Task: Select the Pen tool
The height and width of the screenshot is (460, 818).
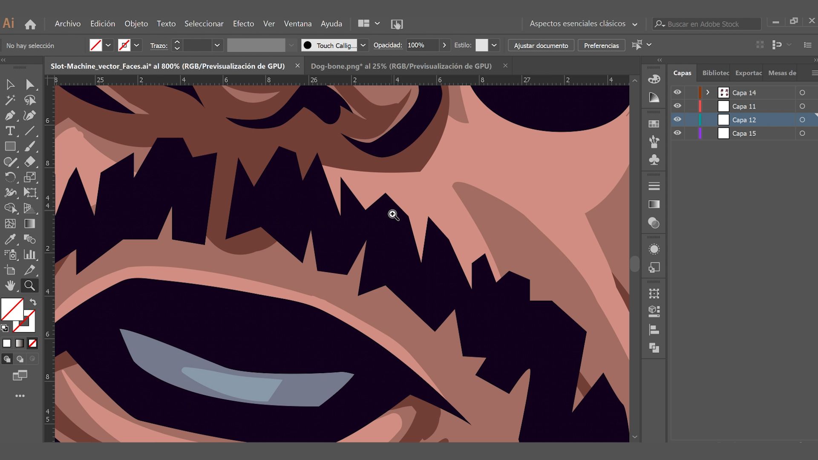Action: click(x=11, y=115)
